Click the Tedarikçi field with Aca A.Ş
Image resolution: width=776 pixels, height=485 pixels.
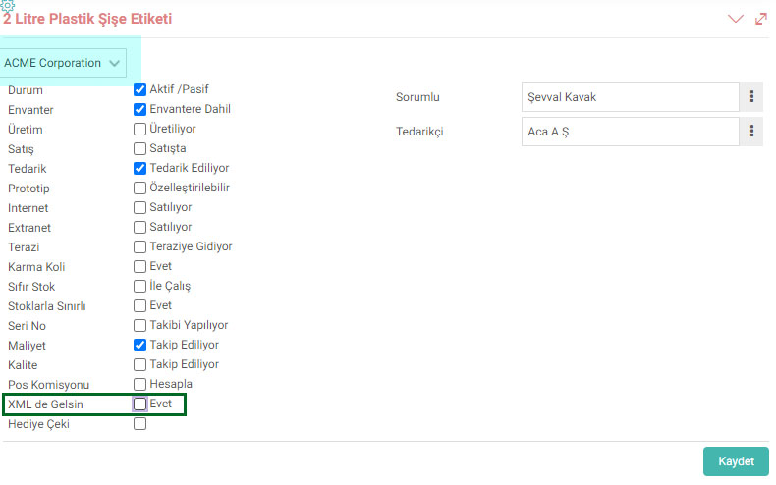point(630,132)
